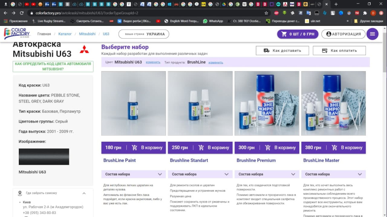Click the Как оплатить button
The width and height of the screenshot is (387, 217).
[x=339, y=51]
